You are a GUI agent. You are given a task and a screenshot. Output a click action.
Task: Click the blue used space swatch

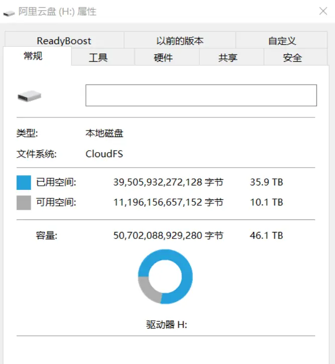click(x=24, y=182)
